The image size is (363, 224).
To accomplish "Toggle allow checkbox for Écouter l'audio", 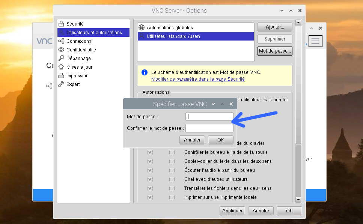I will tap(150, 170).
